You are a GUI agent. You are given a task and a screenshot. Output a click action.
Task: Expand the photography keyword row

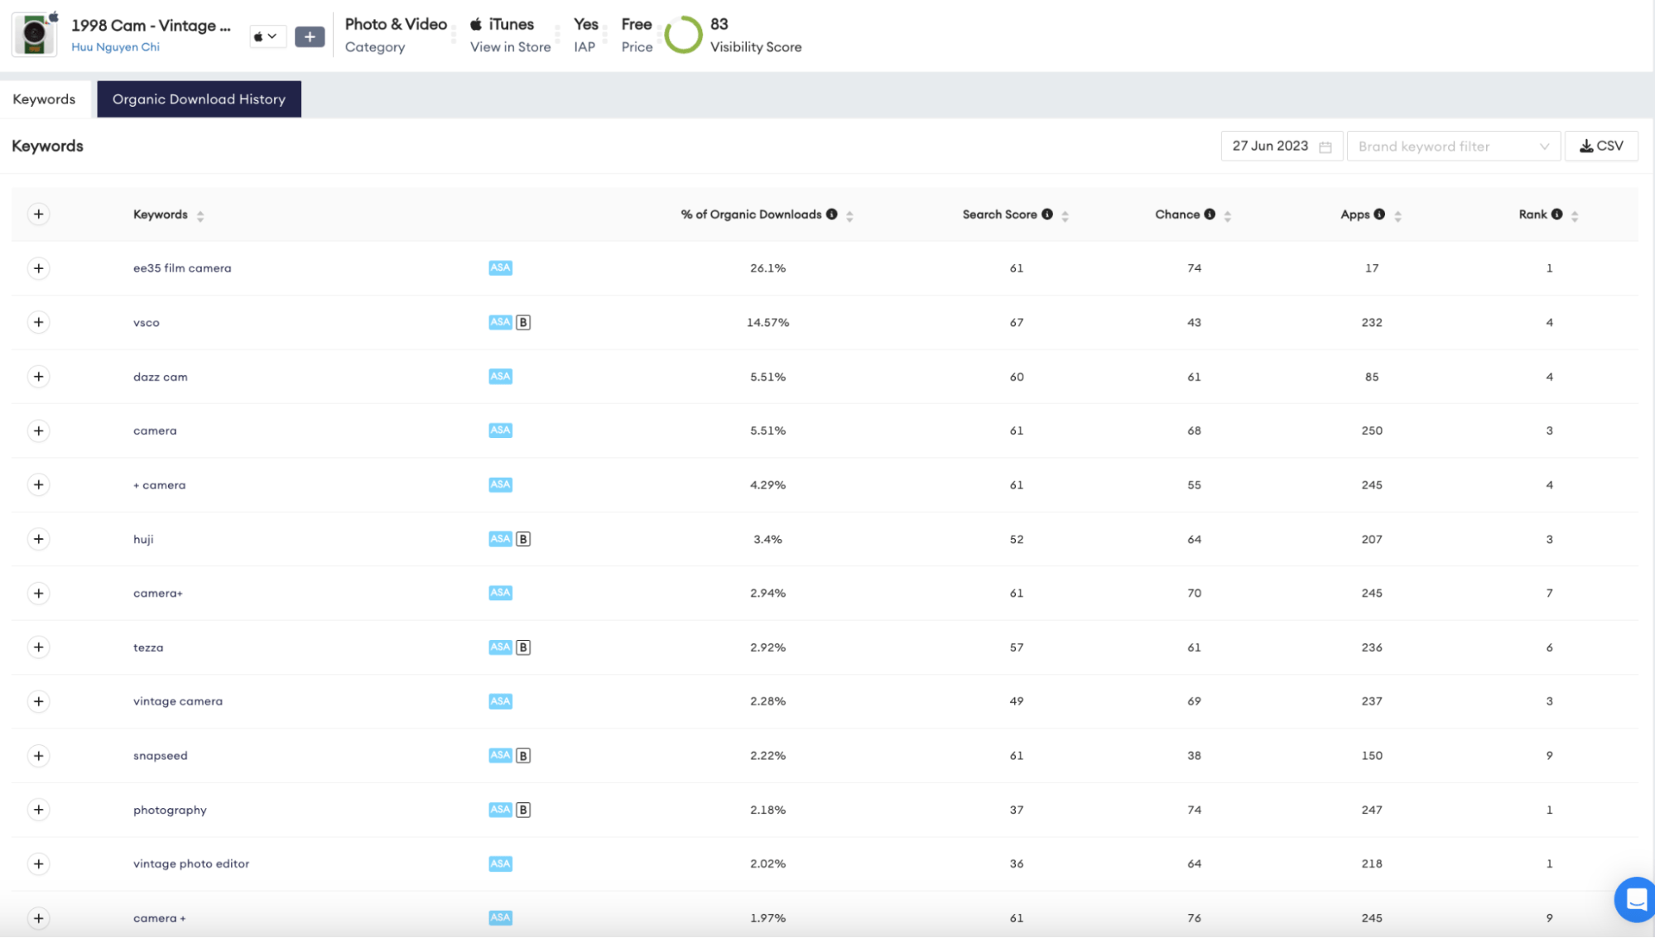38,810
